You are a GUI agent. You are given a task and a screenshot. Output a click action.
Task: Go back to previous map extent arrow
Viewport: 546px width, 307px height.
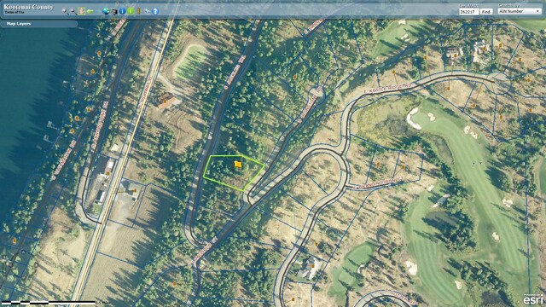[x=90, y=11]
